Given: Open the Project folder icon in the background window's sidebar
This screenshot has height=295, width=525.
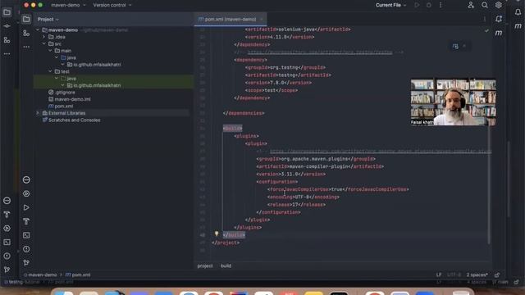Looking at the screenshot, I should click(7, 12).
